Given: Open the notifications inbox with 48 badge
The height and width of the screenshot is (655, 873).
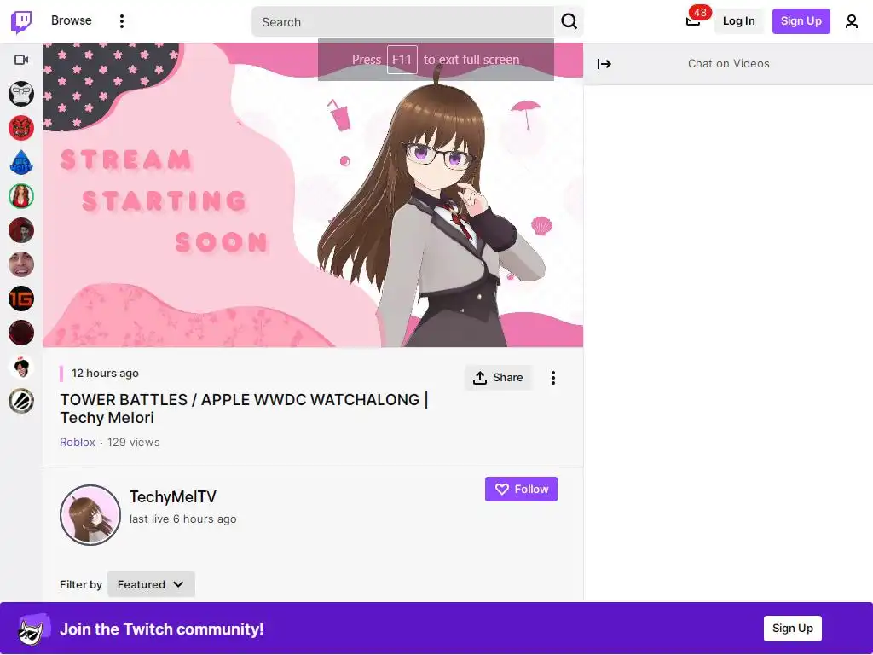Looking at the screenshot, I should coord(693,21).
